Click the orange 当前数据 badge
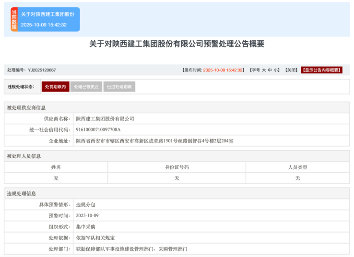Image resolution: width=354 pixels, height=257 pixels. click(x=14, y=20)
